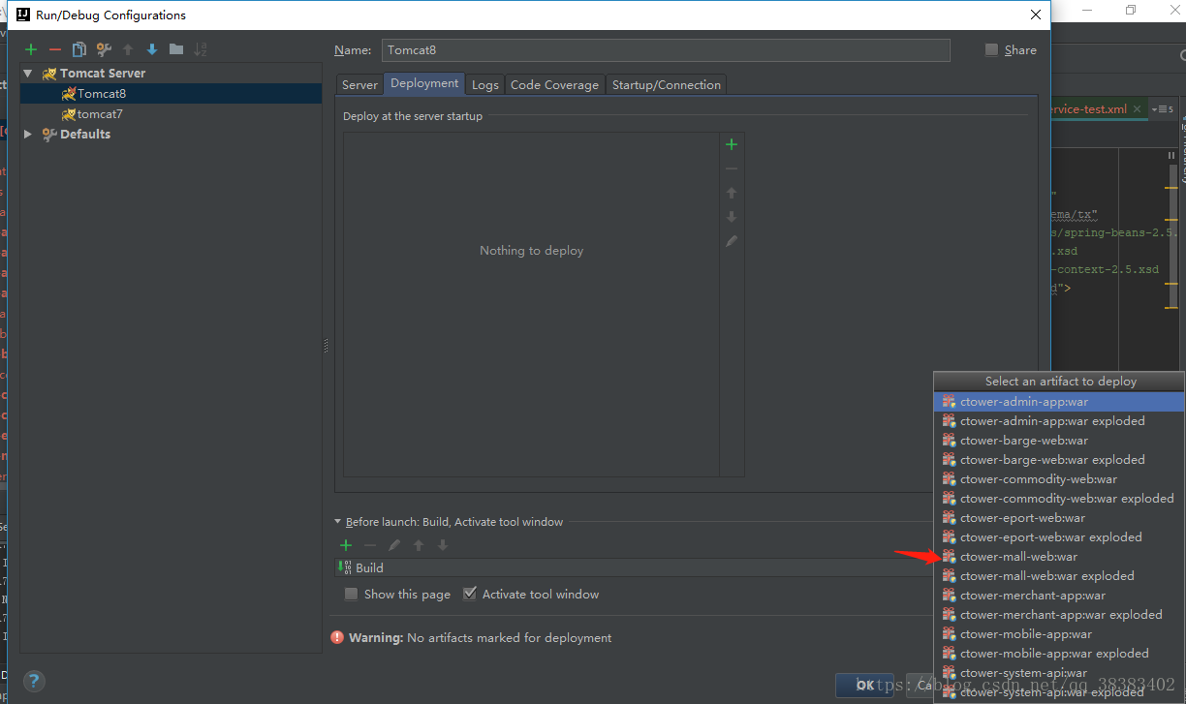Restore the IDE main window button
The height and width of the screenshot is (704, 1186).
[x=1130, y=10]
